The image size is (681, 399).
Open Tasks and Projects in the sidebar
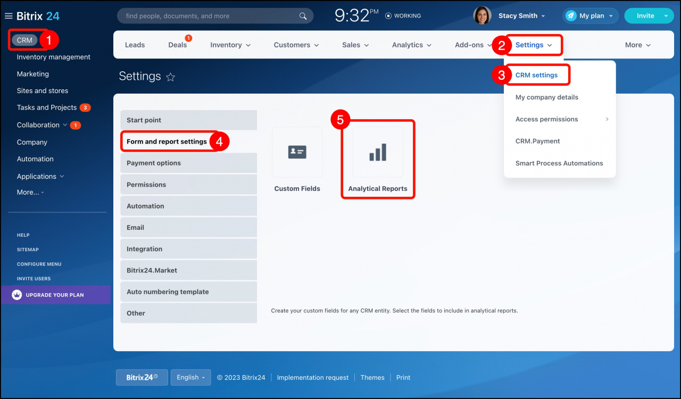tap(47, 107)
